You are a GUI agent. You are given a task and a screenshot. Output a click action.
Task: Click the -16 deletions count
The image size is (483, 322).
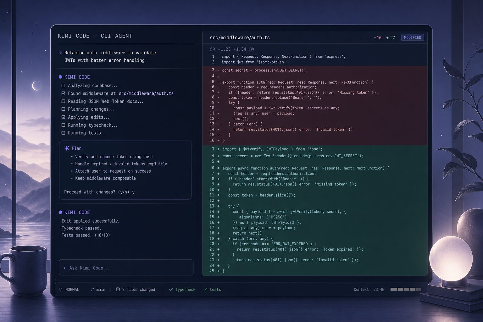coord(377,37)
